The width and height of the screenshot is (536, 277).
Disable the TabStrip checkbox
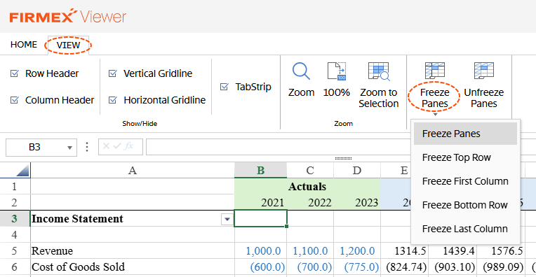pos(225,87)
